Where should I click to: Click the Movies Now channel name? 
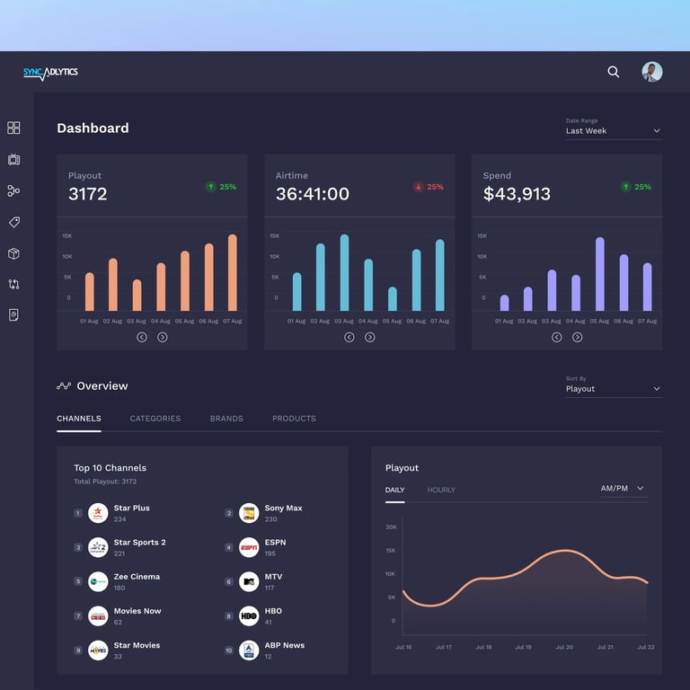(x=137, y=611)
